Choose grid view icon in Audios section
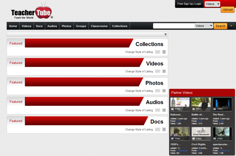Image resolution: width=236 pixels, height=156 pixels. point(164,110)
